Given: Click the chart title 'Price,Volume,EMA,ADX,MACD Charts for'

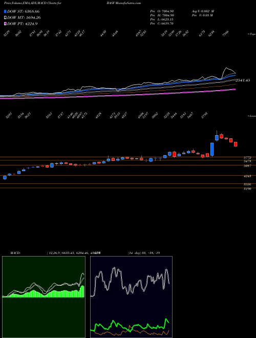Looking at the screenshot, I should click(33, 3).
